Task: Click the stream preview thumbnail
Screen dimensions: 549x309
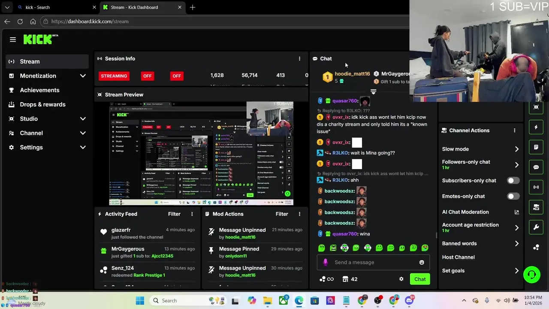Action: 201,153
